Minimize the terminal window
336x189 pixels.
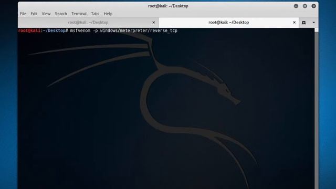click(296, 6)
